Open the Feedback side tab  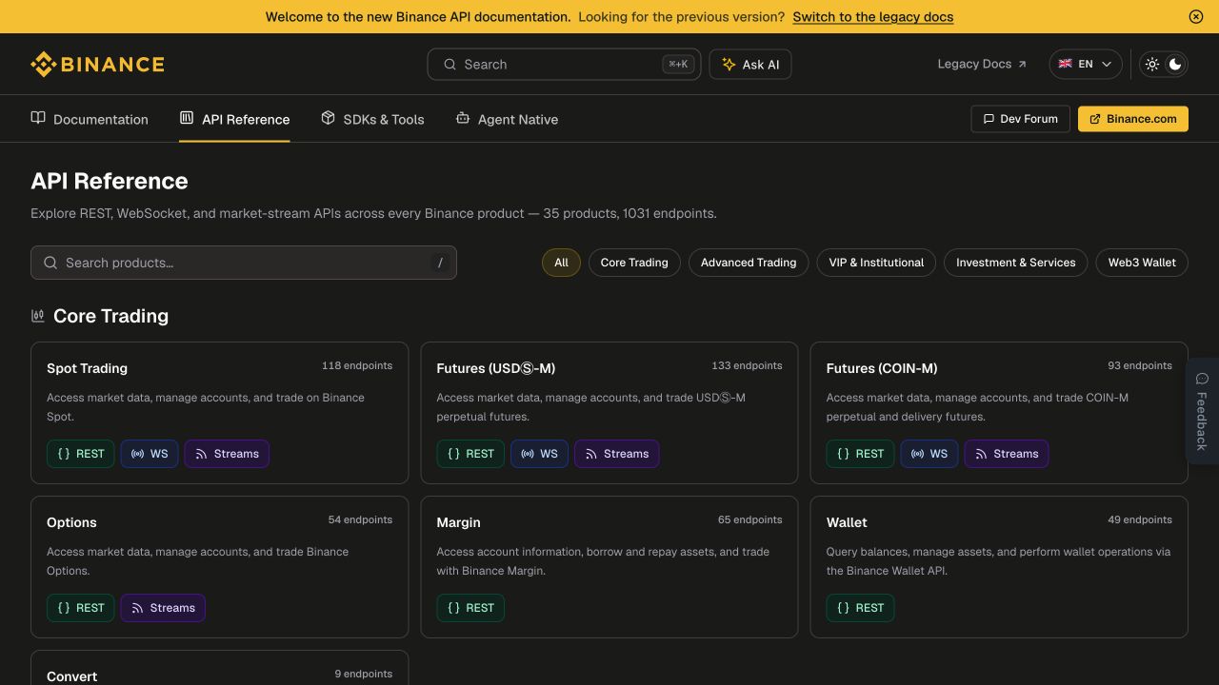coord(1202,411)
